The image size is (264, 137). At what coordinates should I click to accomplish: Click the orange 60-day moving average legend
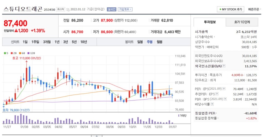coord(22,53)
